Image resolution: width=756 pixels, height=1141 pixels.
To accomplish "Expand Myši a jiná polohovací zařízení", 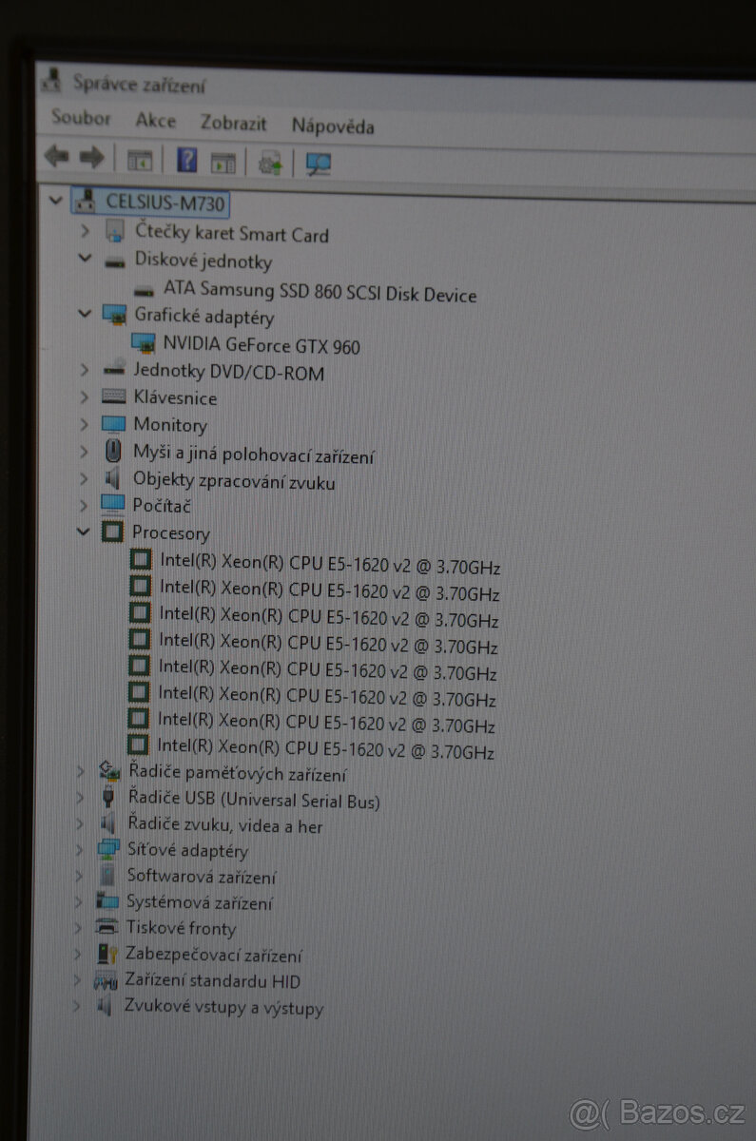I will [x=85, y=450].
